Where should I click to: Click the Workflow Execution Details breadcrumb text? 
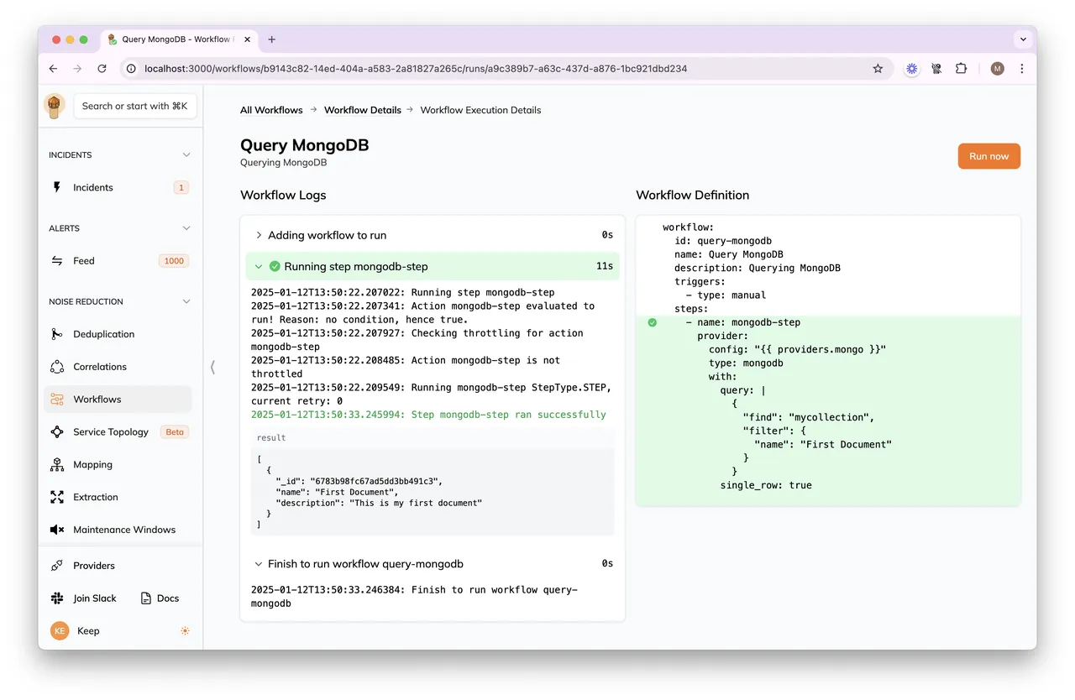pyautogui.click(x=480, y=110)
